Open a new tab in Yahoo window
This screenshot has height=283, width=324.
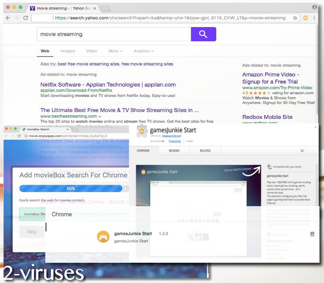pyautogui.click(x=105, y=8)
